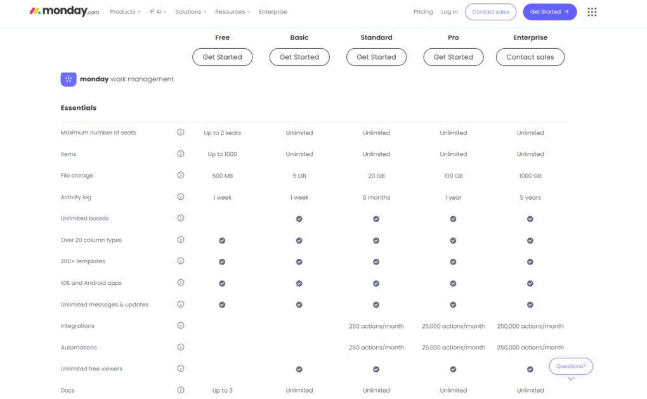Click Enterprise checkmark for iOS and Android apps
Image resolution: width=647 pixels, height=399 pixels.
tap(530, 284)
